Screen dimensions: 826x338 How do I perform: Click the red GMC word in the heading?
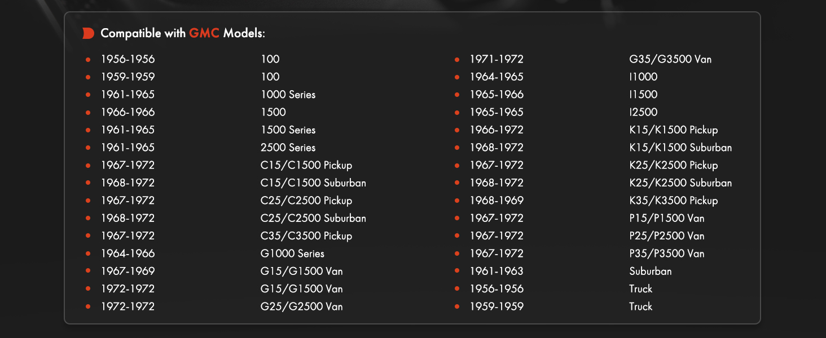click(x=204, y=33)
